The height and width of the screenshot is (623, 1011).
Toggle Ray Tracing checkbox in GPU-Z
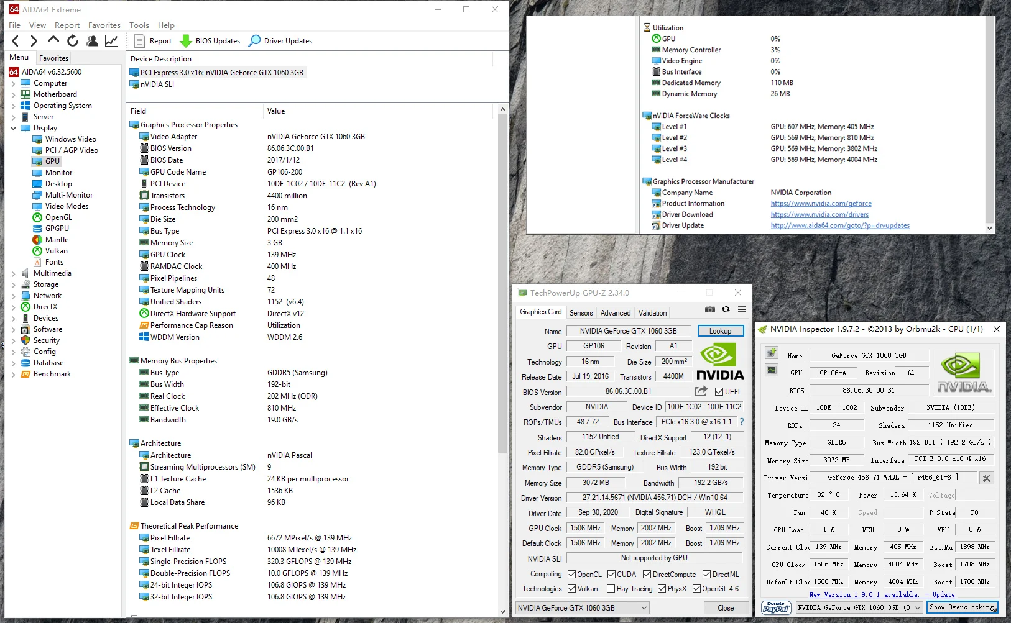click(x=611, y=589)
